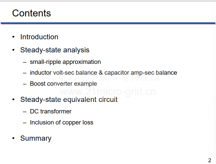Click the slide page number 2

(x=210, y=160)
